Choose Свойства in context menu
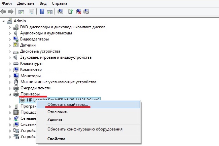Screen dimensions: 219x146 88,139
